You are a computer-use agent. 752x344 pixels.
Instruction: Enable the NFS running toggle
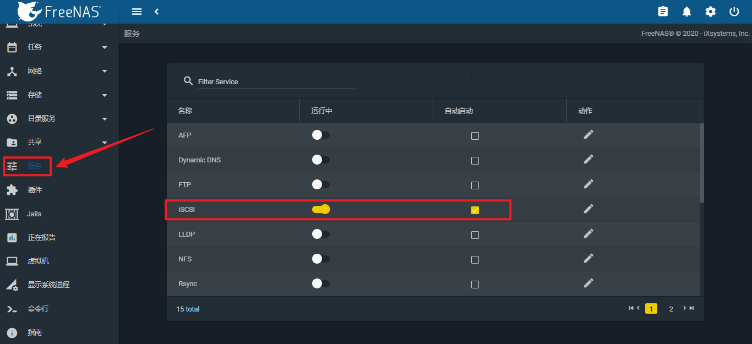point(320,259)
